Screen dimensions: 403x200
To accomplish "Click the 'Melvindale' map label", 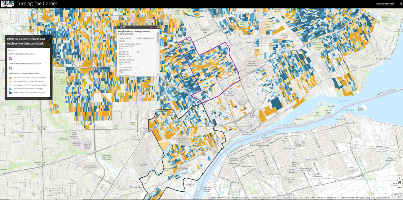I will (x=136, y=187).
